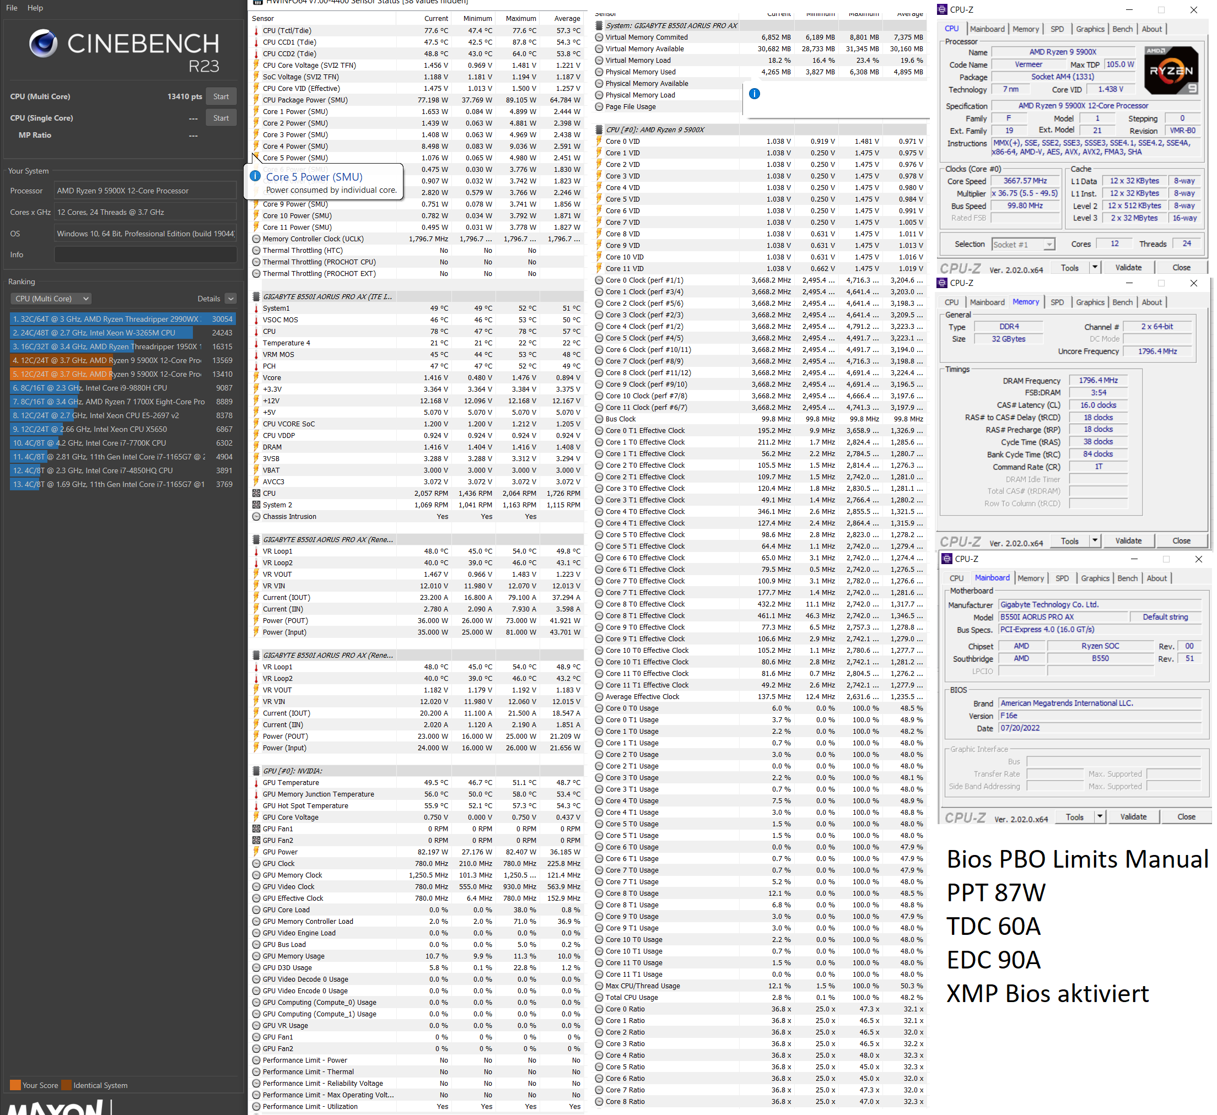The width and height of the screenshot is (1217, 1115).
Task: Click the thermometer icon beside CPU (Tctl/Tdie)
Action: 256,30
